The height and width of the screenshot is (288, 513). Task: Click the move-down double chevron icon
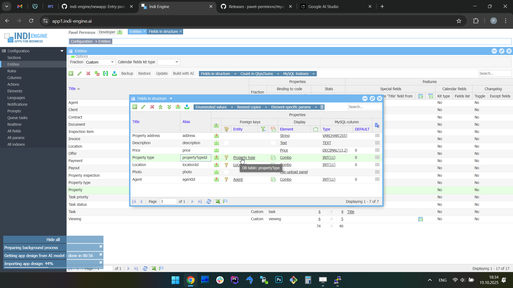click(x=169, y=107)
